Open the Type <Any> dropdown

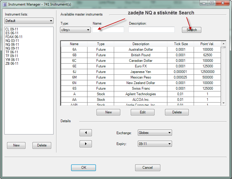75,30
